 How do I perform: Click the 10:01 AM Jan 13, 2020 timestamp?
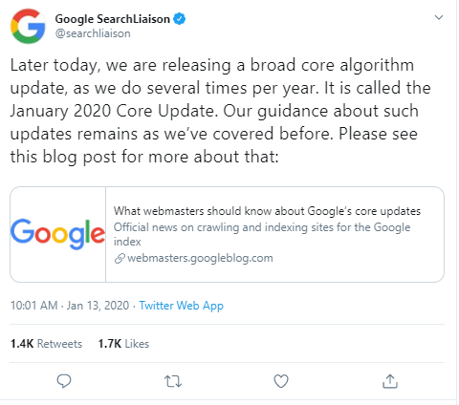70,306
